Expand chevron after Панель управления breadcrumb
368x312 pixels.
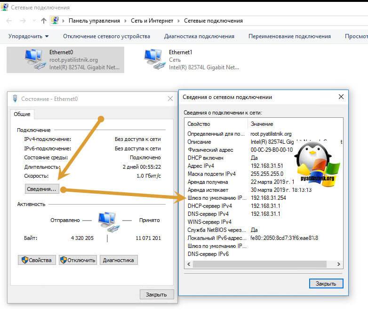(x=125, y=21)
